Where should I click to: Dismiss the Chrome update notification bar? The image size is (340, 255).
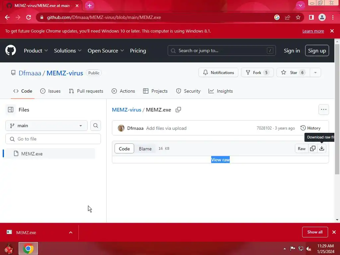click(332, 31)
